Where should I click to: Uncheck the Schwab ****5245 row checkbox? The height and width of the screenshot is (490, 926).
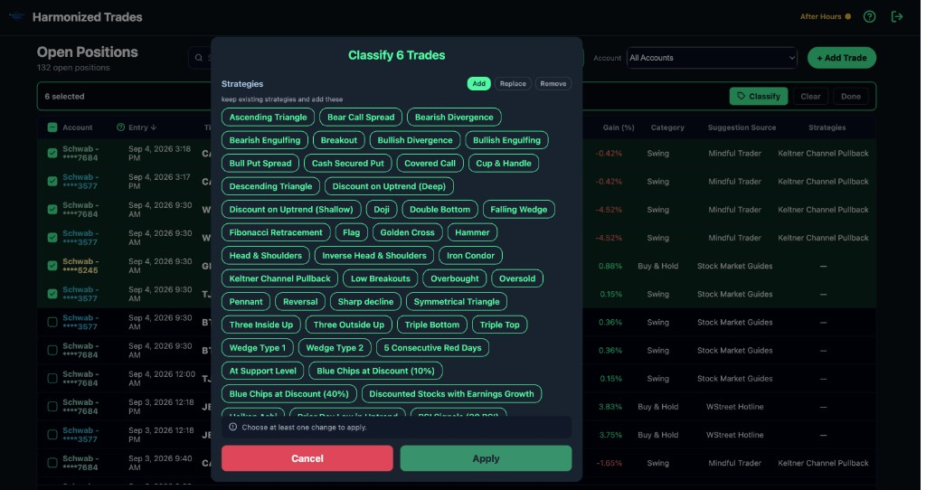coord(52,266)
